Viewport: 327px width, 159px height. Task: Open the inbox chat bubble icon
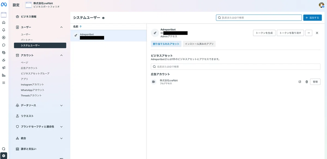[x=4, y=45]
